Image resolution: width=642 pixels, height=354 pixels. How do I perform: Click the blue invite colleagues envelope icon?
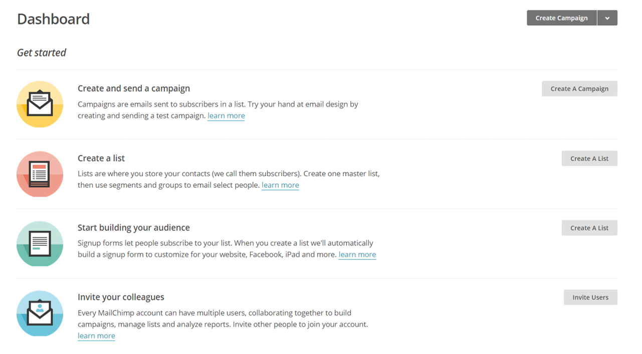pyautogui.click(x=40, y=313)
